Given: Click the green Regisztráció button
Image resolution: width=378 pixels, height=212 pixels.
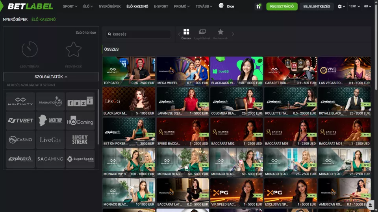Looking at the screenshot, I should (282, 6).
